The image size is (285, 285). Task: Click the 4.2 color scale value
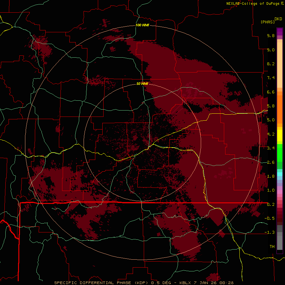(271, 134)
